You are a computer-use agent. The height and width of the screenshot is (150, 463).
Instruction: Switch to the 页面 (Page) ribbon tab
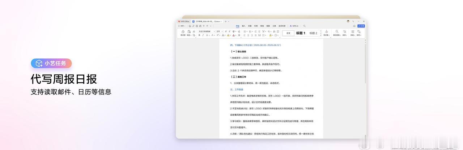[x=250, y=26]
